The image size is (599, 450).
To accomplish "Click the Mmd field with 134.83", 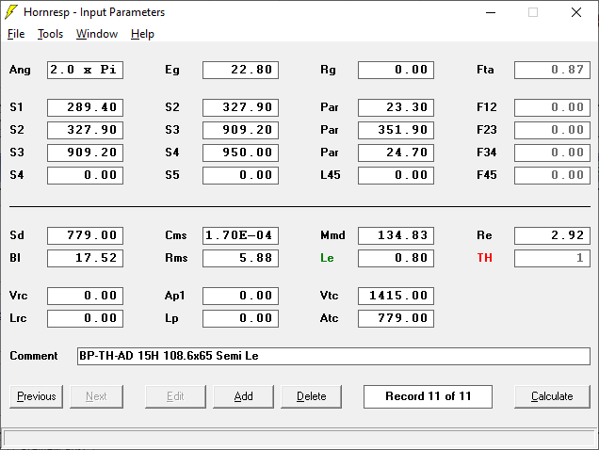I will (397, 235).
